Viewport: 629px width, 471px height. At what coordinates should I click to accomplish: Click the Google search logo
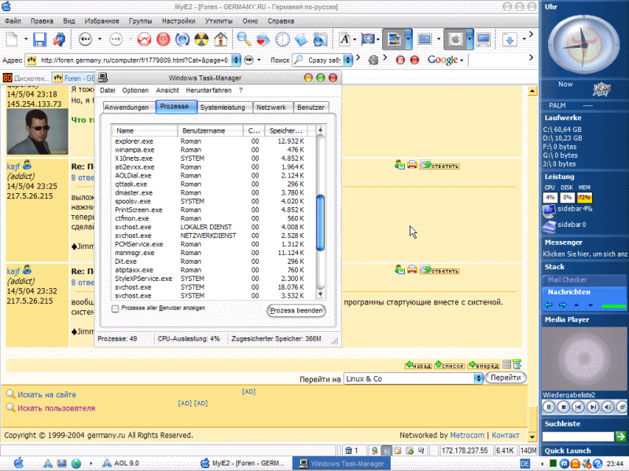[x=443, y=60]
